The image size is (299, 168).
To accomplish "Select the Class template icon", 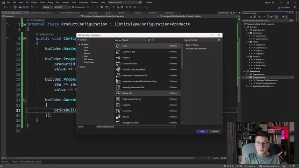I will coord(118,46).
